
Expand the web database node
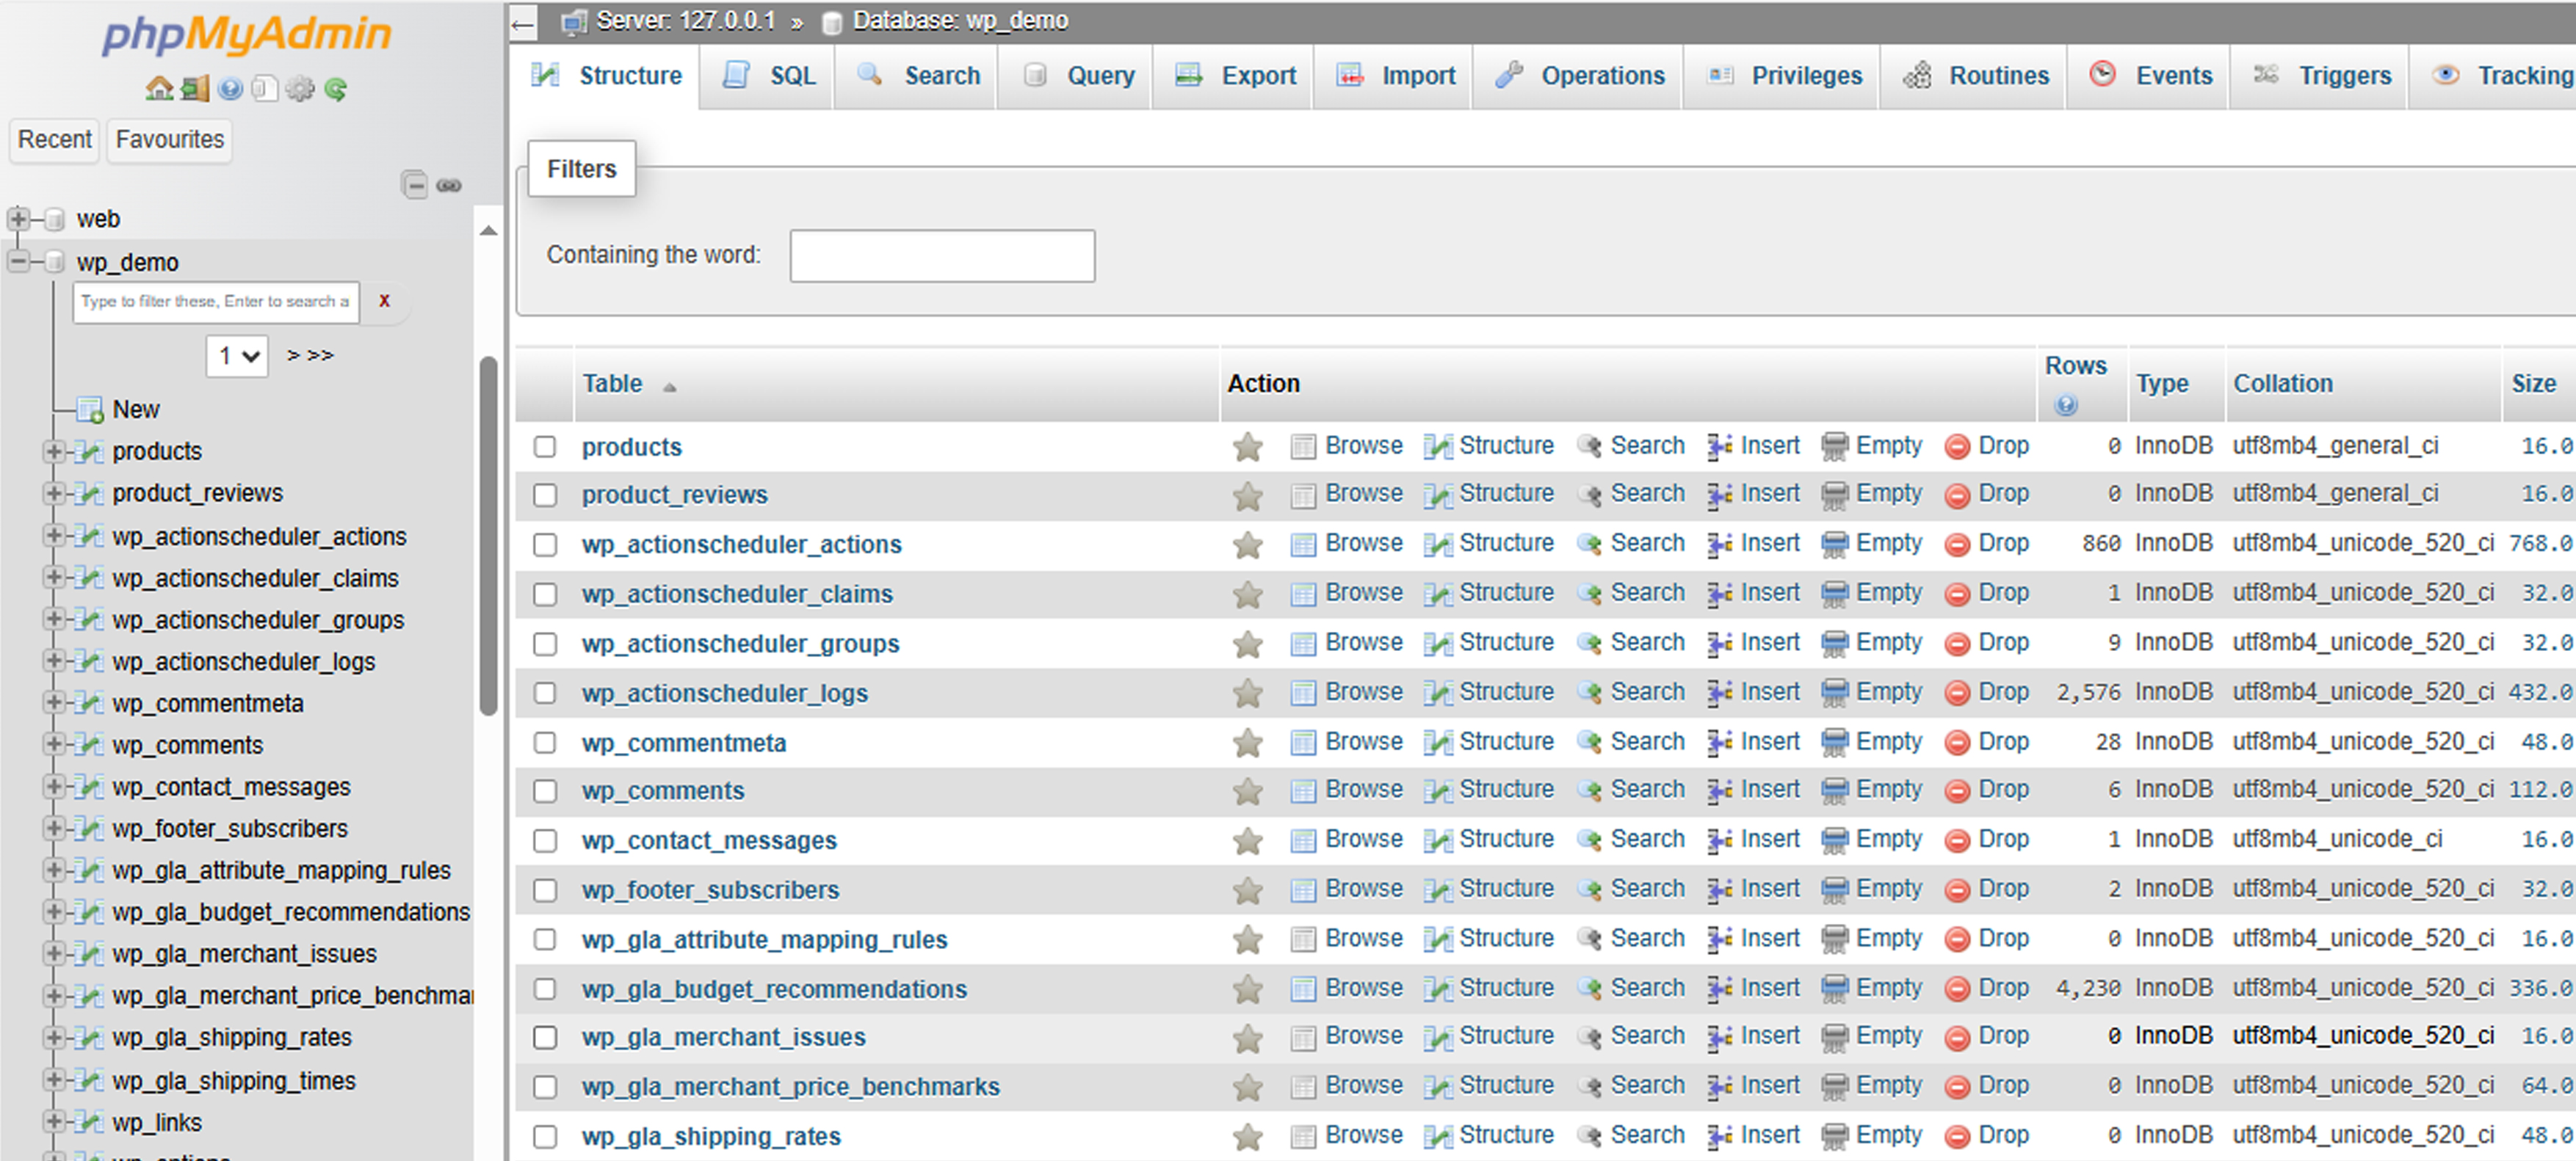18,219
